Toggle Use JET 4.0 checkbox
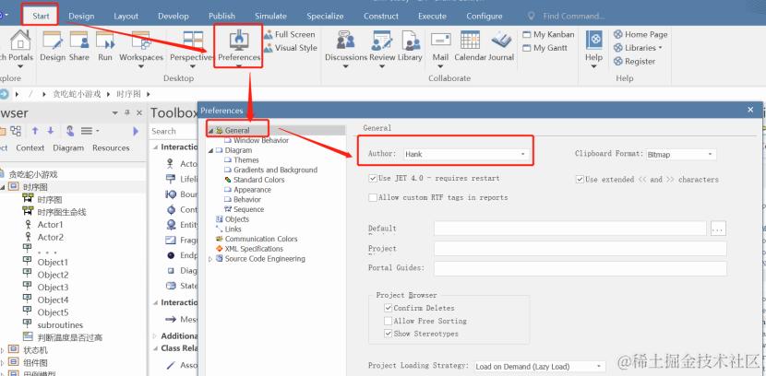766x376 pixels. pyautogui.click(x=373, y=179)
